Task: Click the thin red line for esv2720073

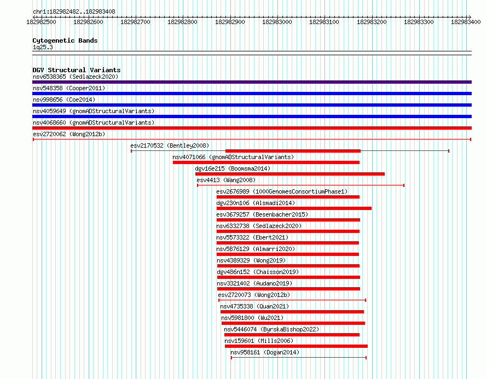Action: click(292, 300)
